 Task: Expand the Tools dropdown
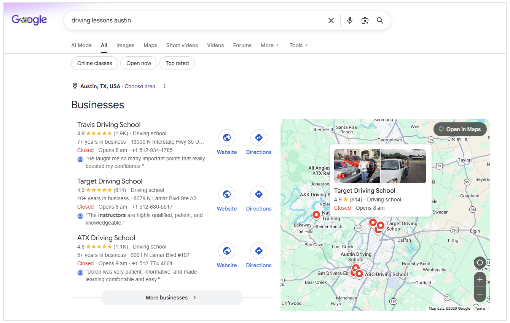click(x=299, y=45)
